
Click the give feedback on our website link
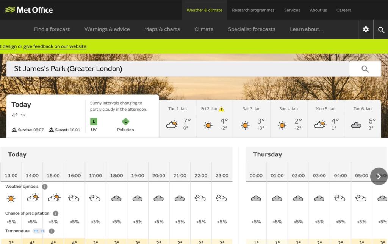coord(55,46)
